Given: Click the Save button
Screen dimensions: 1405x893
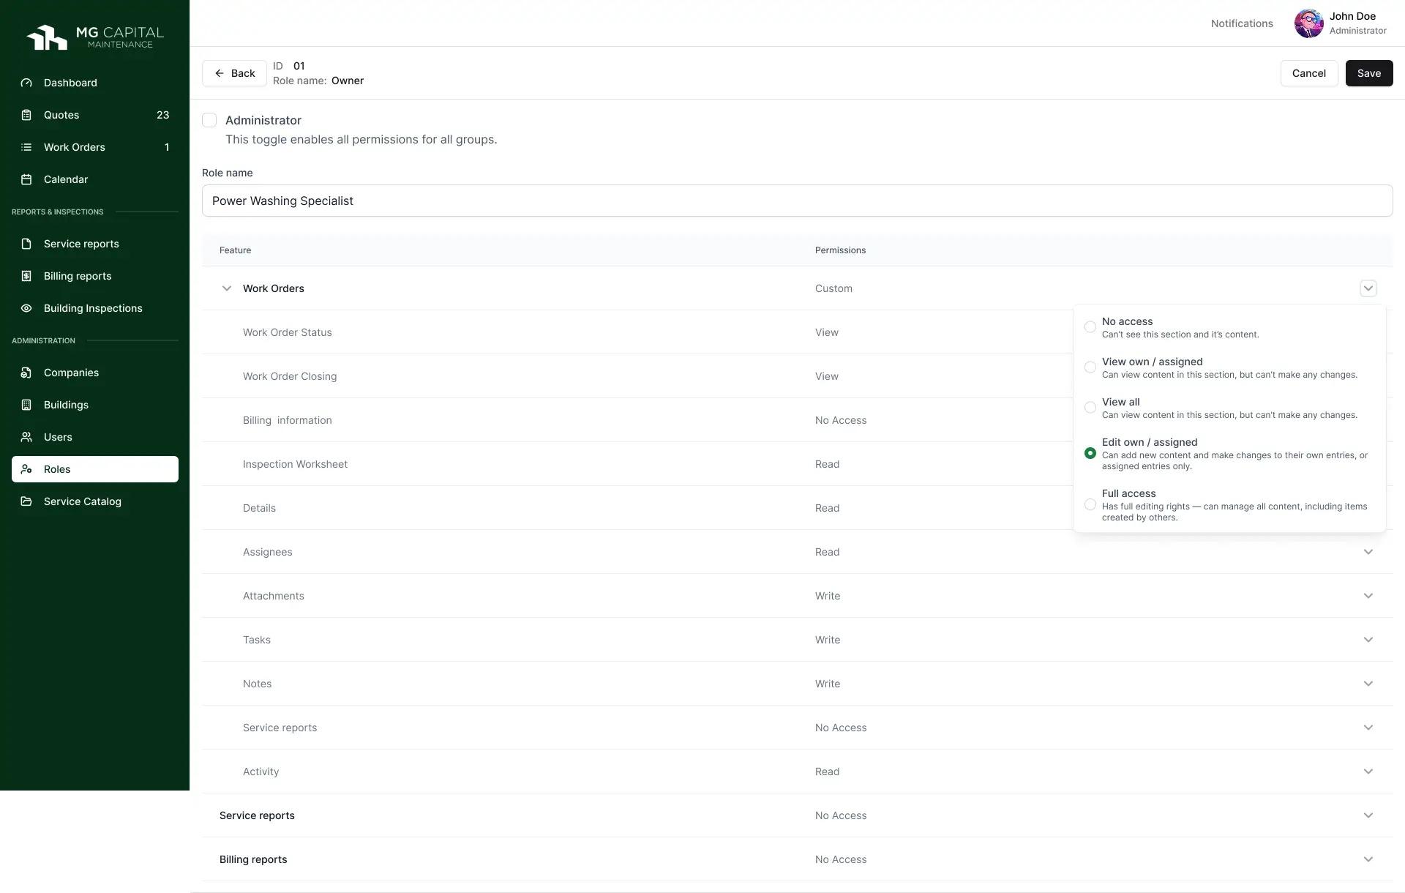Looking at the screenshot, I should coord(1368,73).
